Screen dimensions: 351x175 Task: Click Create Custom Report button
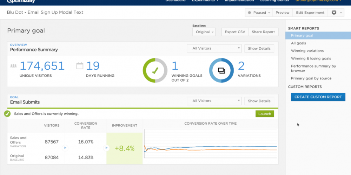[318, 97]
